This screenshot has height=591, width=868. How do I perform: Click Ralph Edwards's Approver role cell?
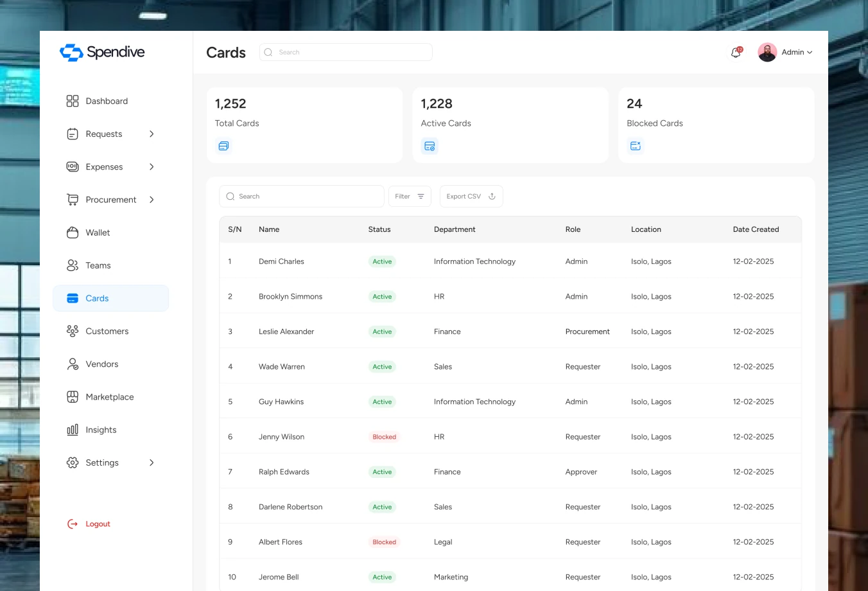pos(581,472)
